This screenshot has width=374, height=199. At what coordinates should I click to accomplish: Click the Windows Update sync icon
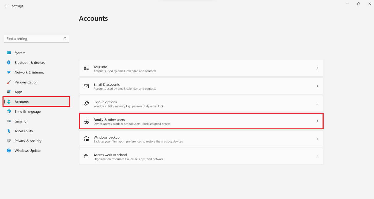[9, 150]
